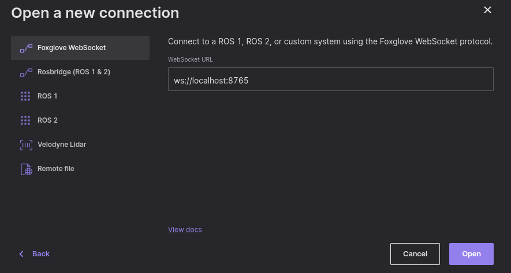Click the WebSocket URL field label
This screenshot has width=511, height=273.
pos(191,59)
